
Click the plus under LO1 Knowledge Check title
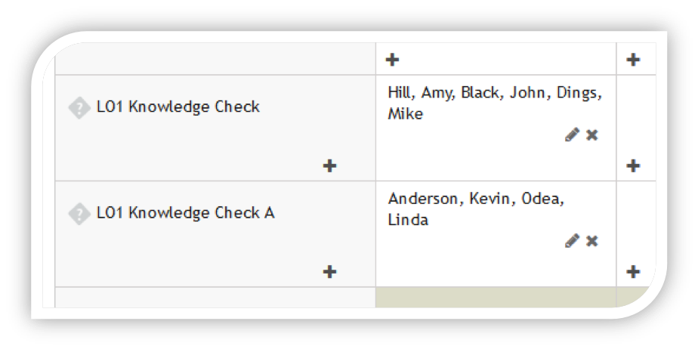329,165
